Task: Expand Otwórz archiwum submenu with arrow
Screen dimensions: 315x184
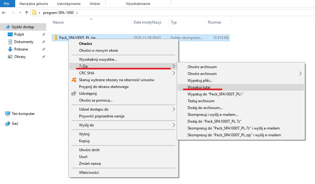Action: tap(241, 74)
